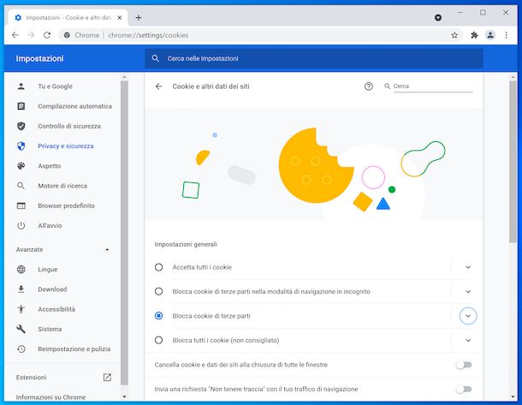Image resolution: width=522 pixels, height=405 pixels.
Task: Open All'avvio settings section
Action: (50, 226)
